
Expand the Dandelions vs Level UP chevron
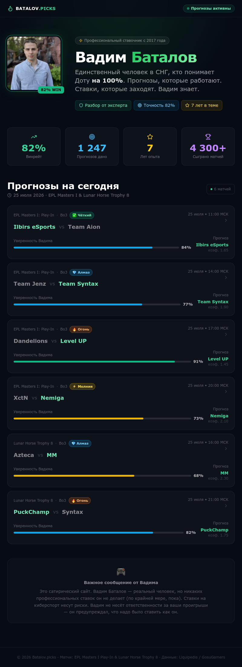tap(226, 334)
